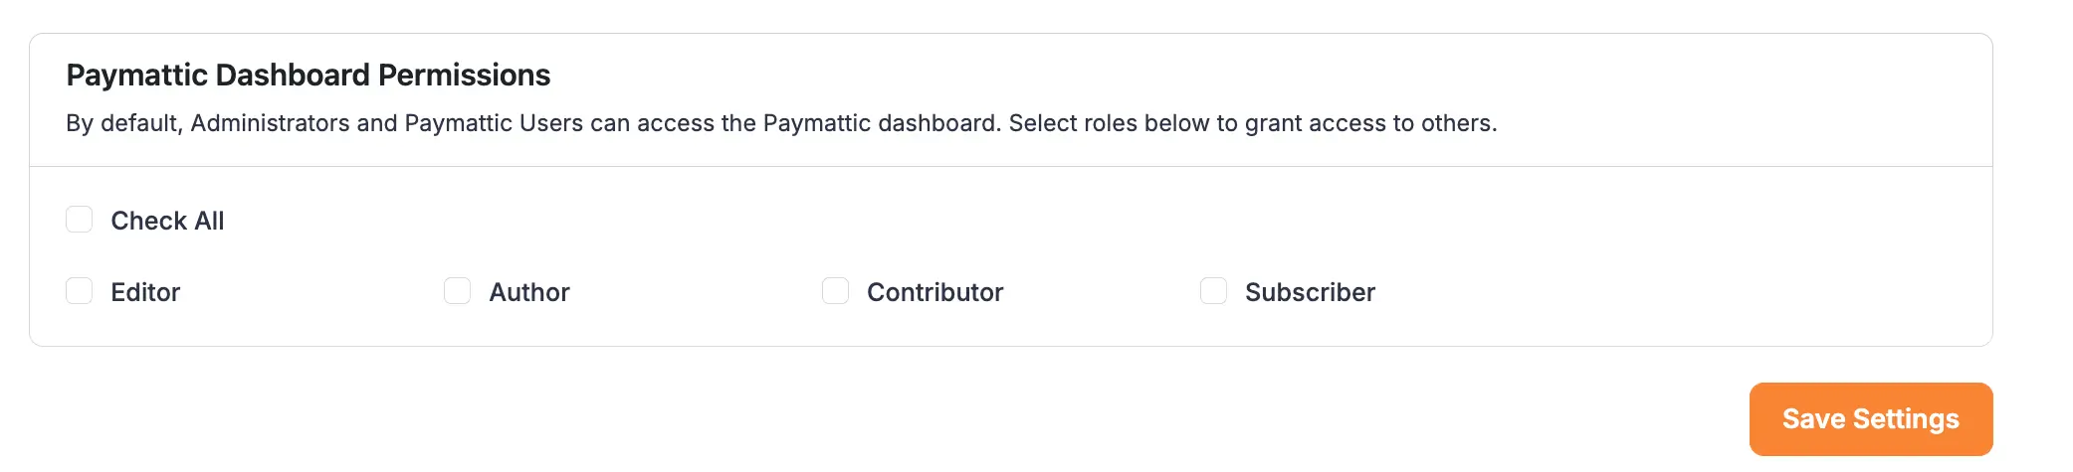2073x472 pixels.
Task: Select the Subscriber role checkbox
Action: pos(1214,291)
